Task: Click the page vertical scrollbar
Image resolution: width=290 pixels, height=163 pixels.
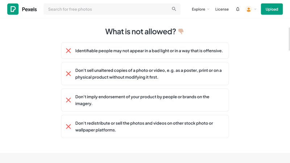Action: pos(289,39)
